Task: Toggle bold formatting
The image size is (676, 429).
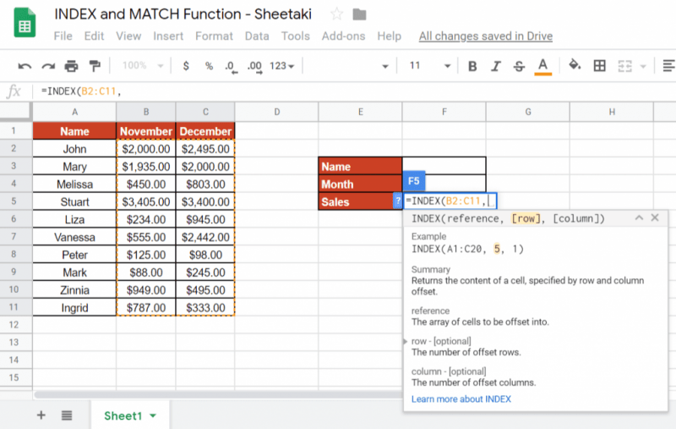Action: tap(472, 66)
